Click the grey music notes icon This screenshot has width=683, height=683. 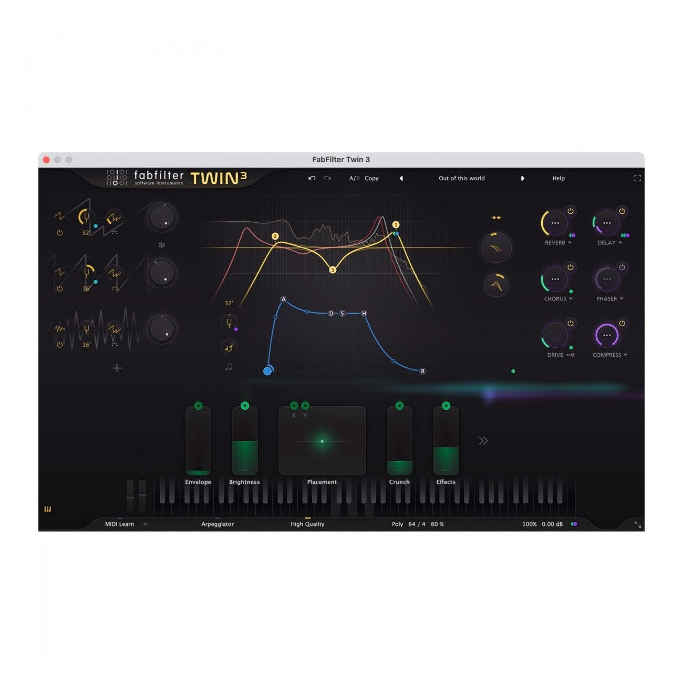click(229, 367)
